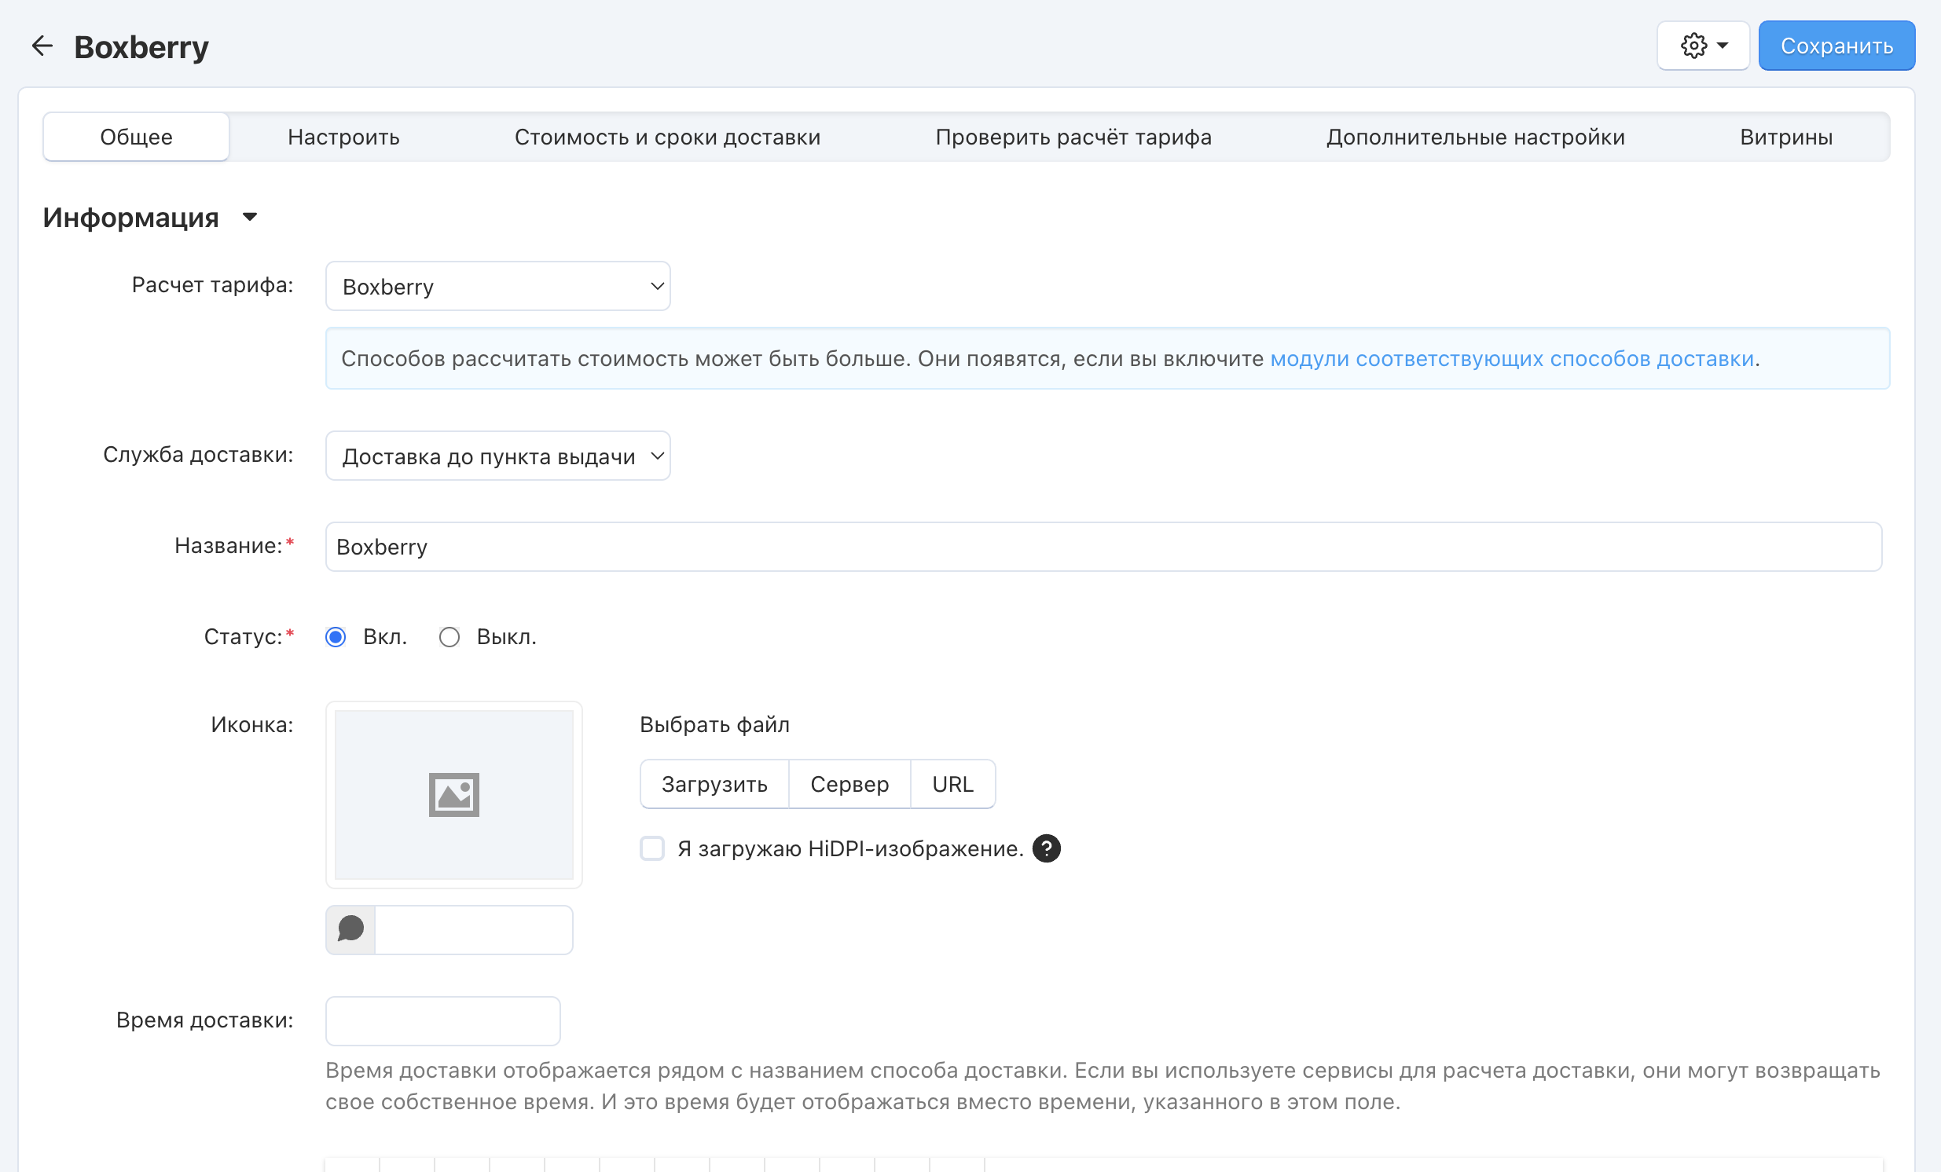Select the Выкл. status radio button

point(449,637)
